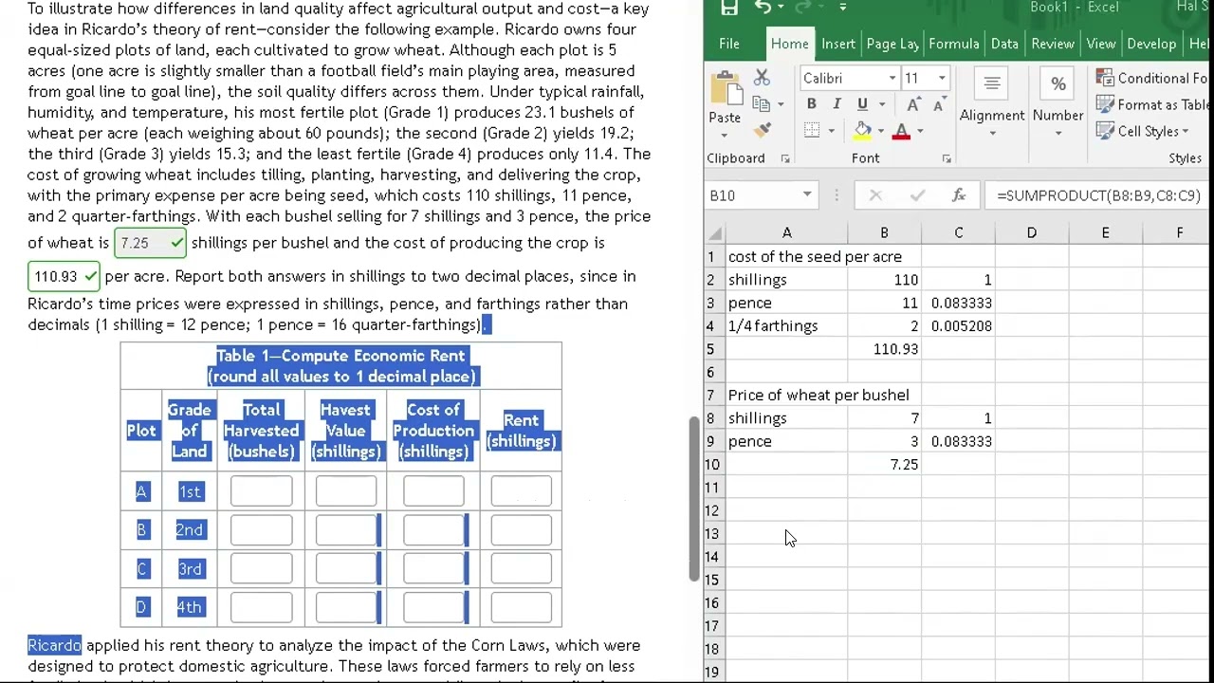Click the Paste clipboard icon
The height and width of the screenshot is (683, 1214).
click(x=725, y=88)
